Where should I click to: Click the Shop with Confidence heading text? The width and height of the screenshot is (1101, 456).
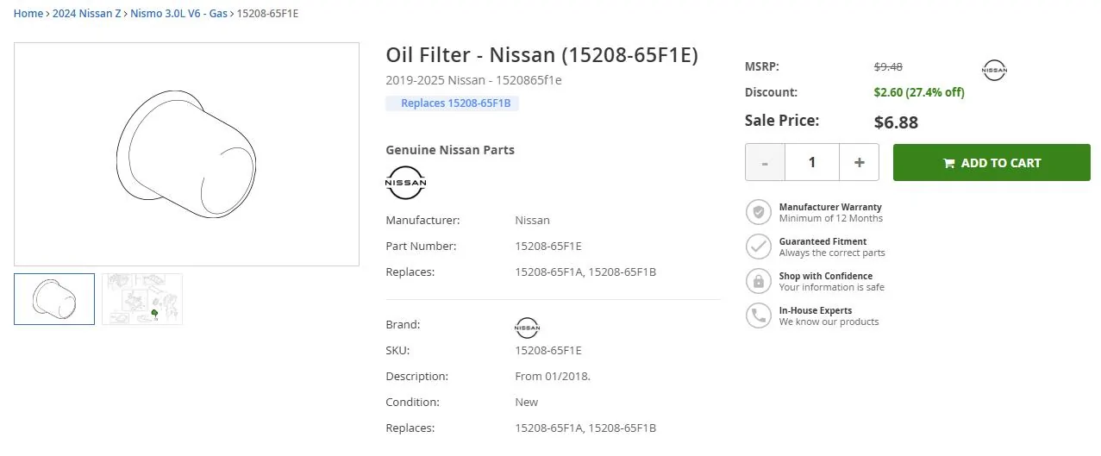(826, 276)
